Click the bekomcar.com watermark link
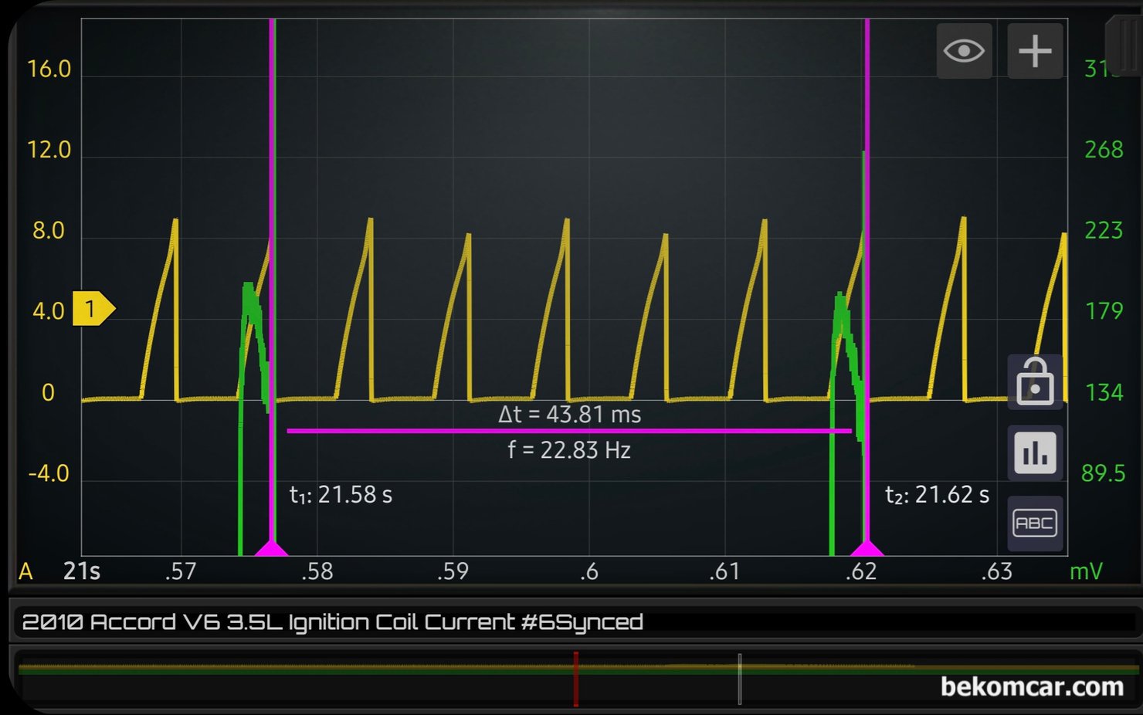This screenshot has width=1143, height=715. [1032, 686]
